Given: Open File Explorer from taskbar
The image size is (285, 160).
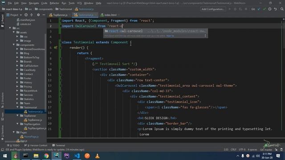Looking at the screenshot, I should point(36,156).
